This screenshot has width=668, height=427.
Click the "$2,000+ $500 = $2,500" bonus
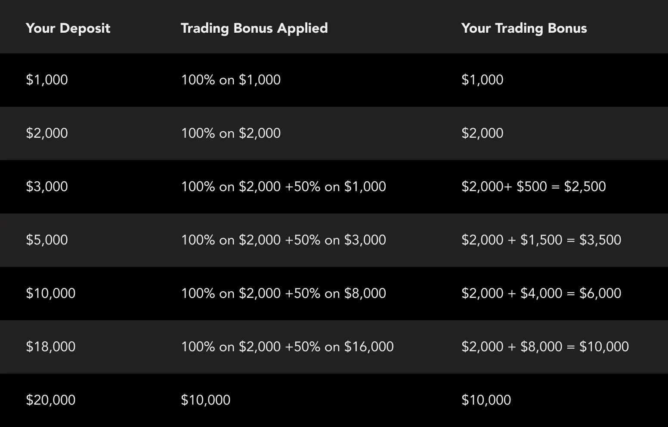coord(533,186)
